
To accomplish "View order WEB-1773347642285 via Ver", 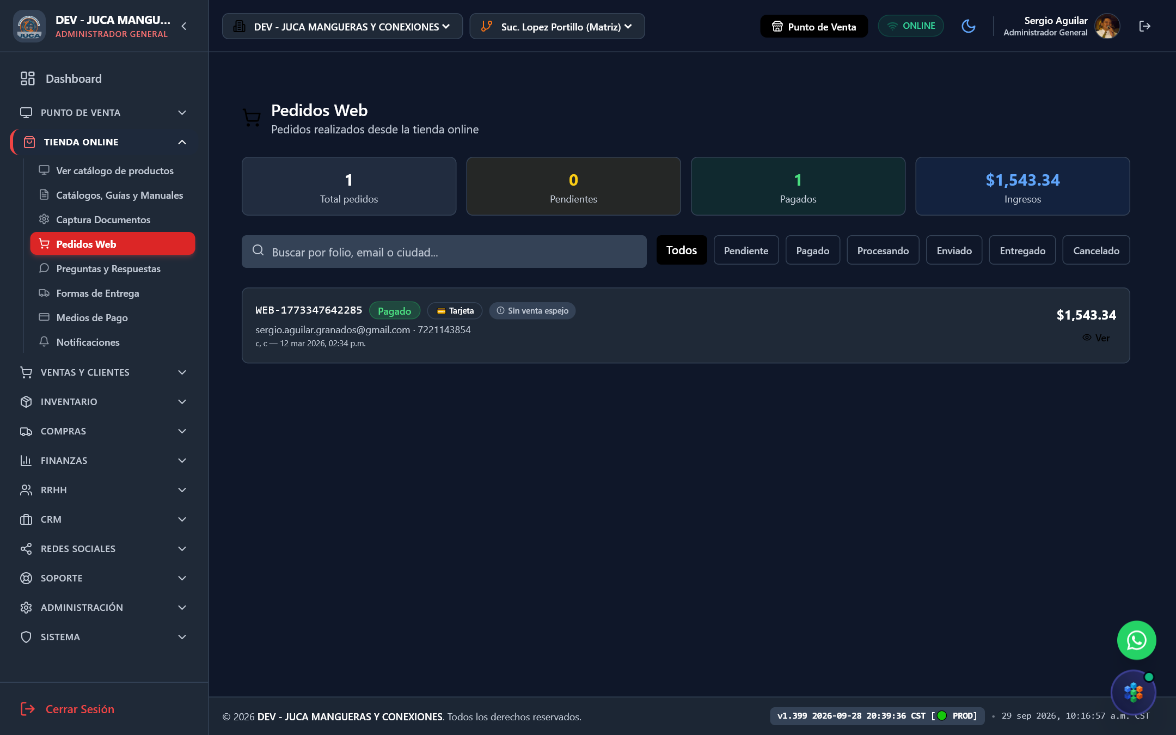I will [1096, 338].
